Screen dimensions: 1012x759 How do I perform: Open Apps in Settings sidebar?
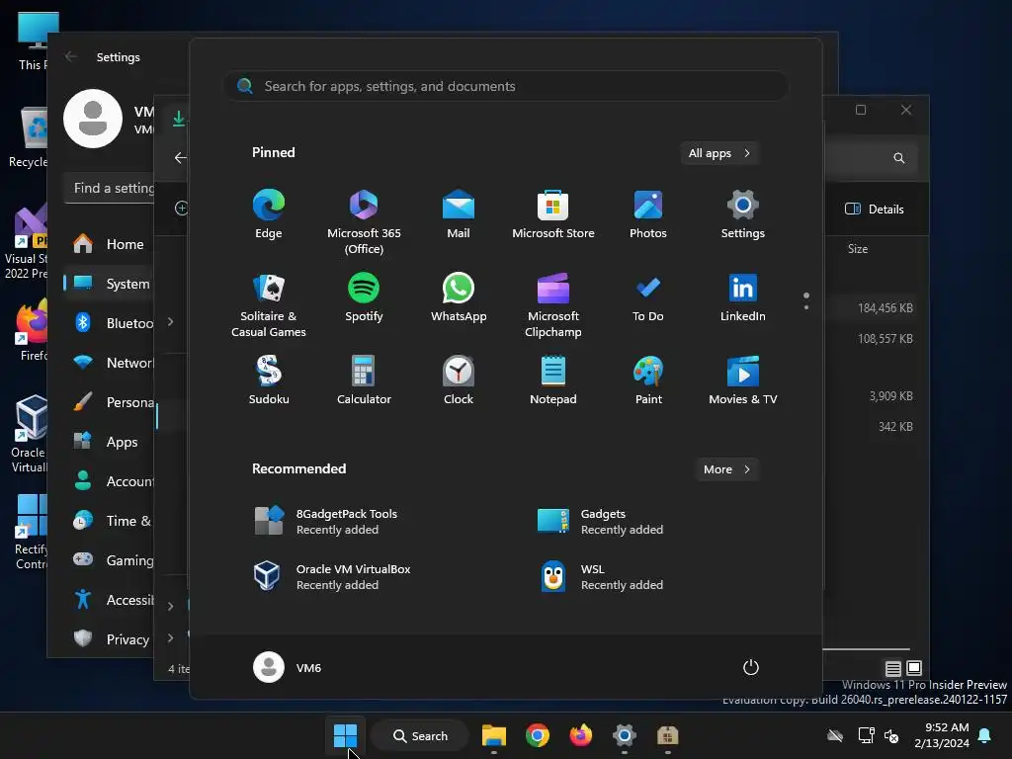(x=109, y=442)
